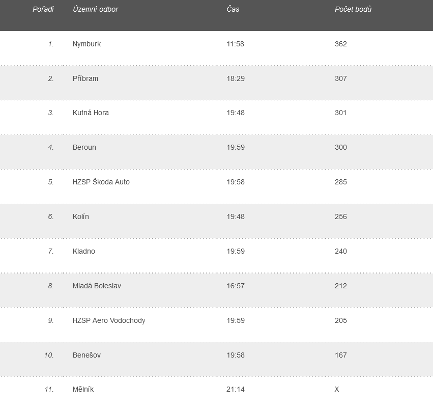The height and width of the screenshot is (409, 433).
Task: Select the Kladno team name
Action: tap(83, 251)
